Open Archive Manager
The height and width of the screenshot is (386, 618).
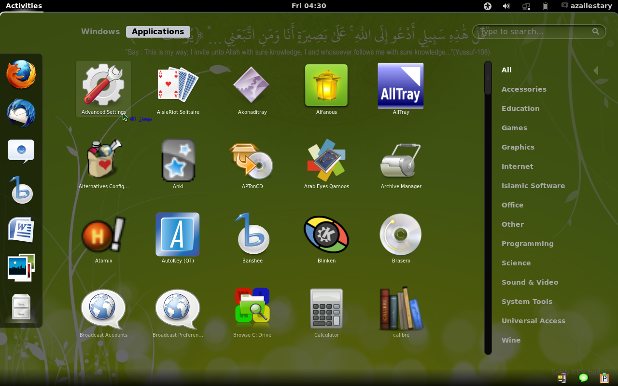coord(401,160)
